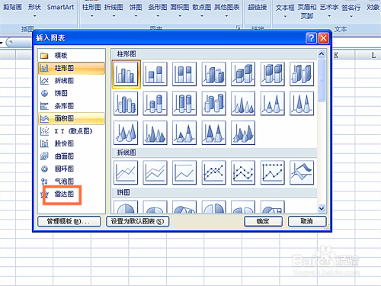Choose 股价图 stock chart category
Screen dimensions: 381x286
click(72, 143)
